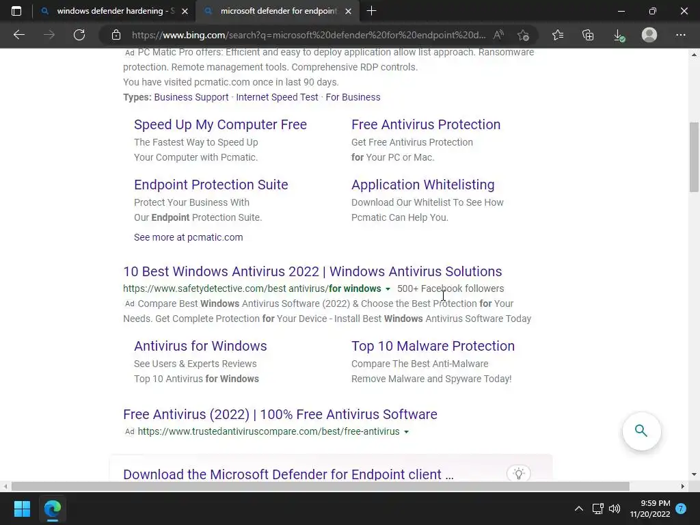Image resolution: width=700 pixels, height=525 pixels.
Task: Open Download the Microsoft Defender for Endpoint client
Action: [288, 474]
